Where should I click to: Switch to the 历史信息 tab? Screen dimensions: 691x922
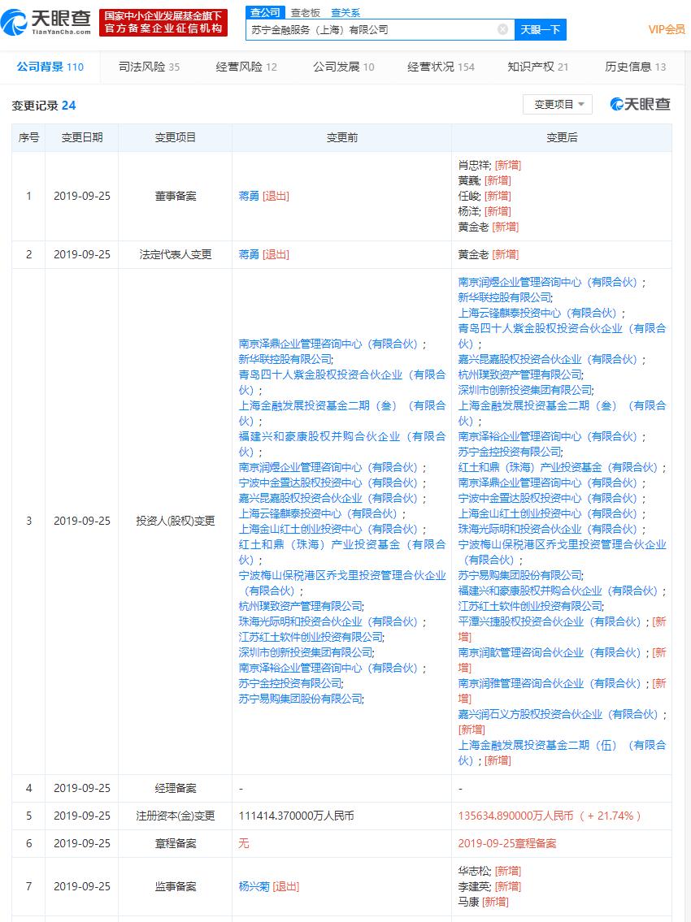pos(635,67)
